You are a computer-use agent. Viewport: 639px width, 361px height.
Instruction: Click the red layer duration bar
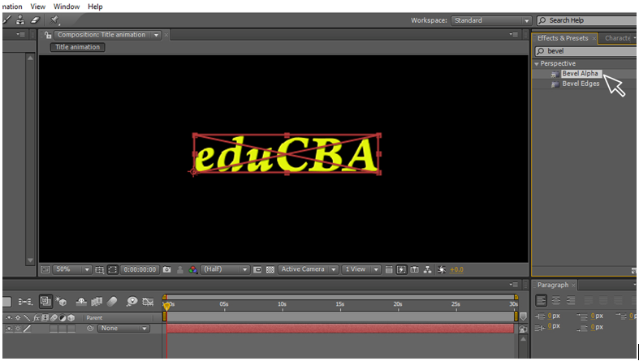340,329
